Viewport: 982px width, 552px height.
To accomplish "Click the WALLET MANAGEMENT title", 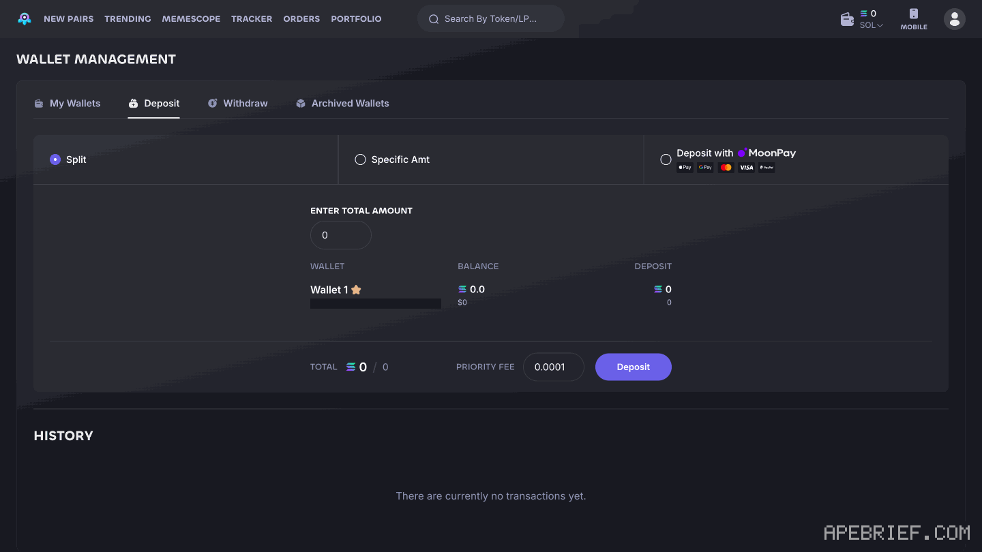I will [x=96, y=59].
